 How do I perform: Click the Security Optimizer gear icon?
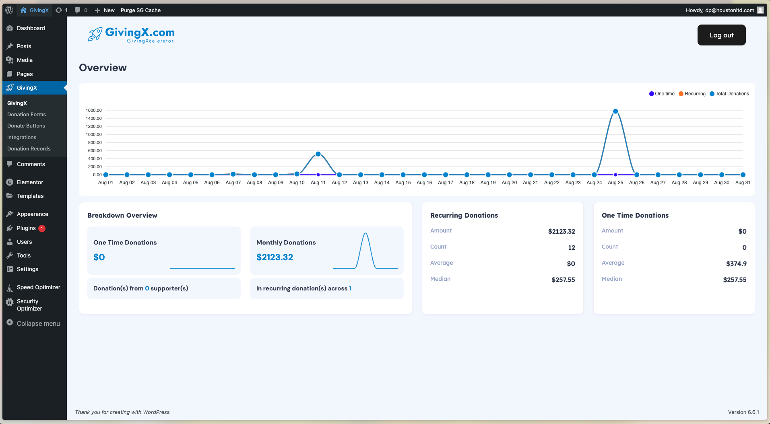coord(10,302)
